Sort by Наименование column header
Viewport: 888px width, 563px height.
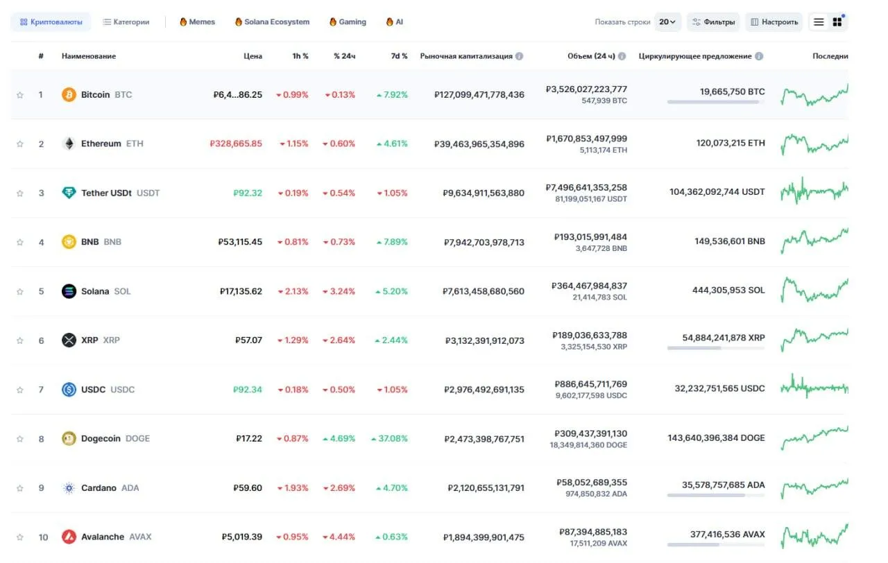pyautogui.click(x=89, y=56)
